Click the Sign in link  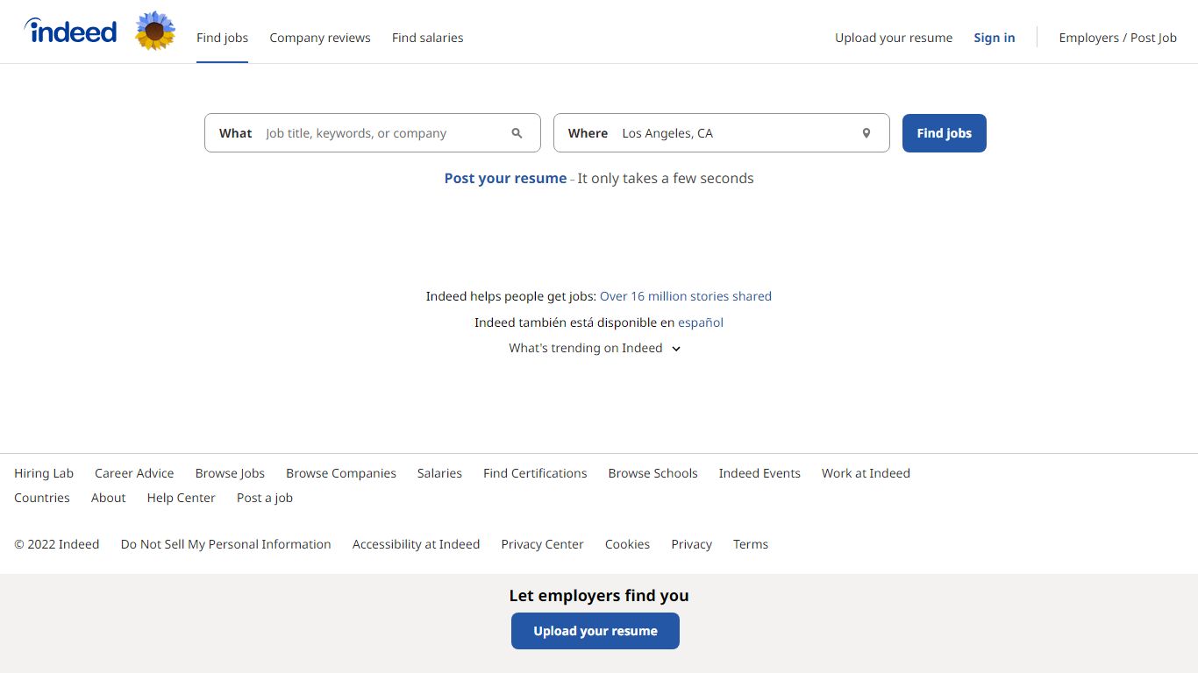click(x=995, y=38)
